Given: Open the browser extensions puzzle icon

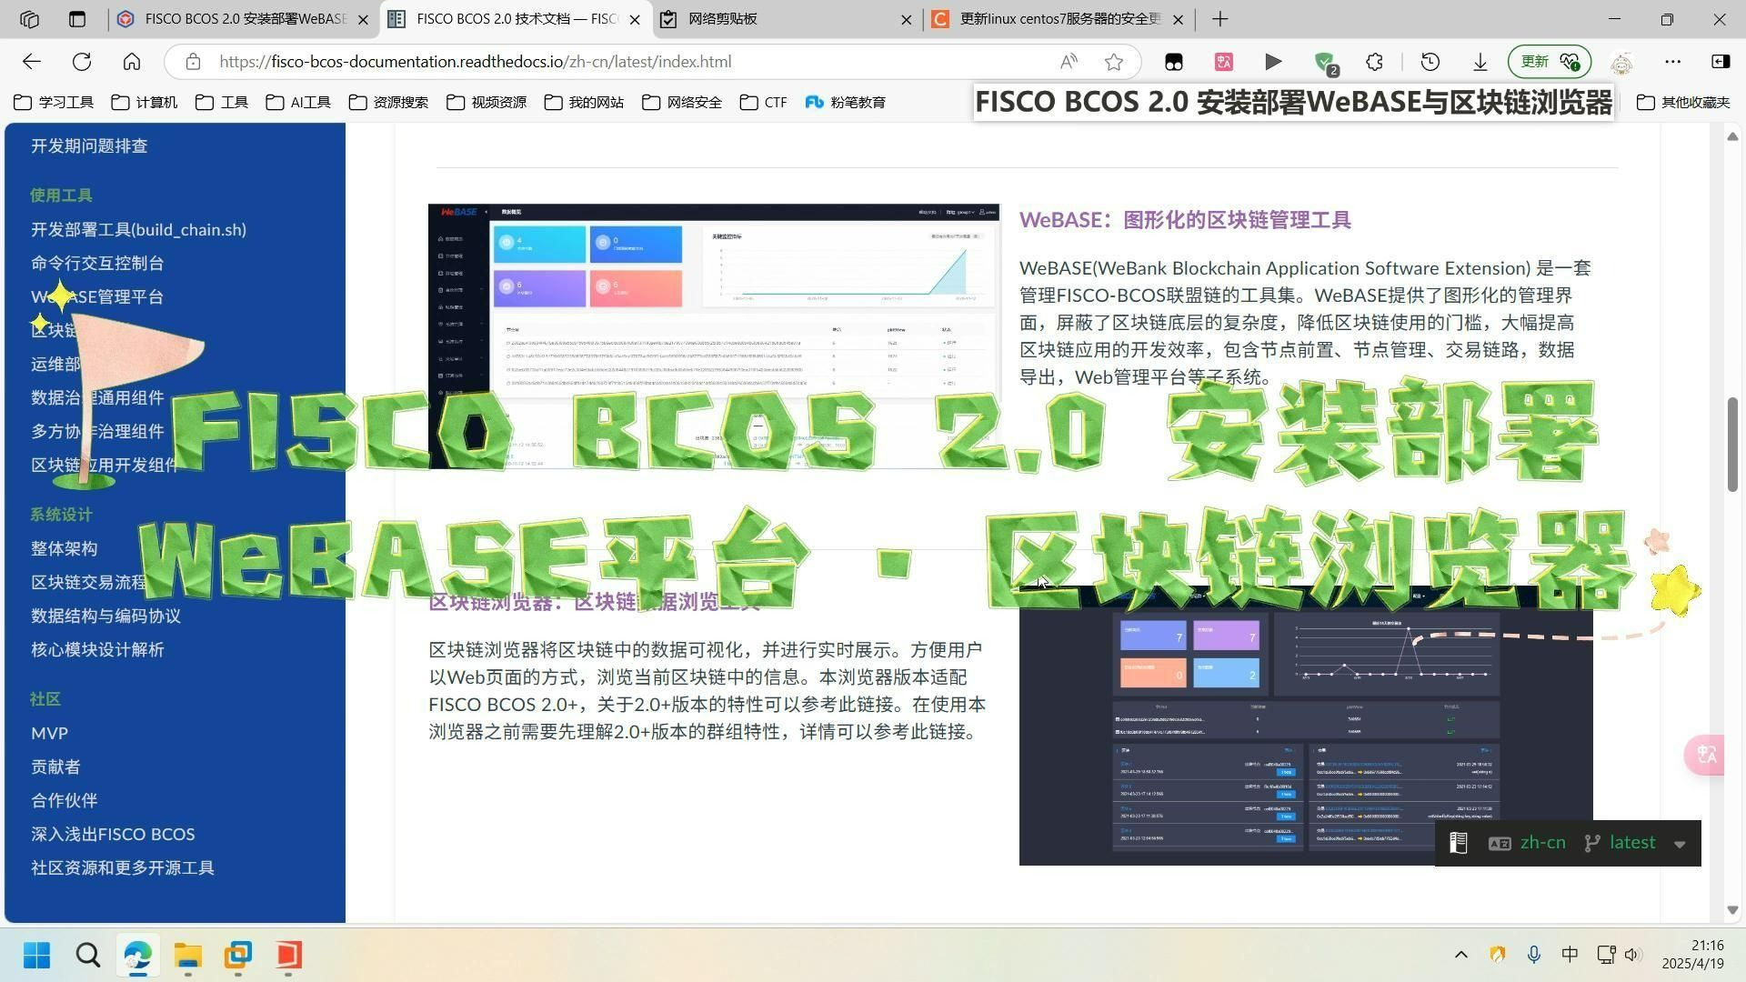Looking at the screenshot, I should click(x=1374, y=62).
